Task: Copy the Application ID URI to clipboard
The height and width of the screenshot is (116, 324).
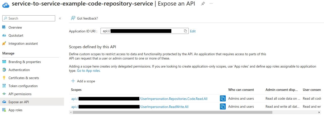Action: [185, 31]
